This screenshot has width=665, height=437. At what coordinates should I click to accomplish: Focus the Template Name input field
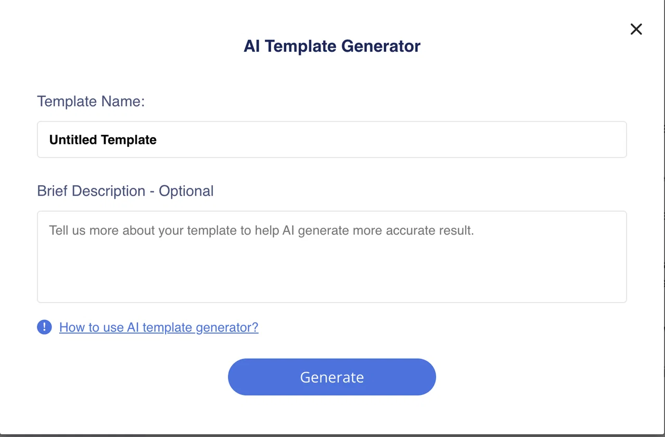coord(332,140)
